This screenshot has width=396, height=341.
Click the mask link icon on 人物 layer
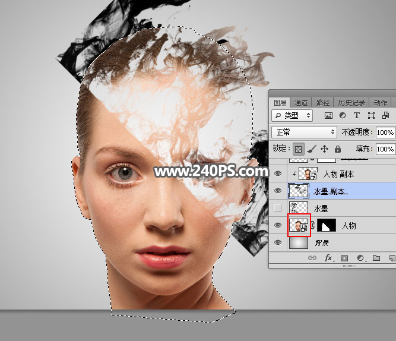point(313,225)
